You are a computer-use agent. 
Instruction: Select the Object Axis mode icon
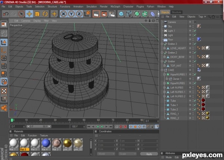click(4, 50)
